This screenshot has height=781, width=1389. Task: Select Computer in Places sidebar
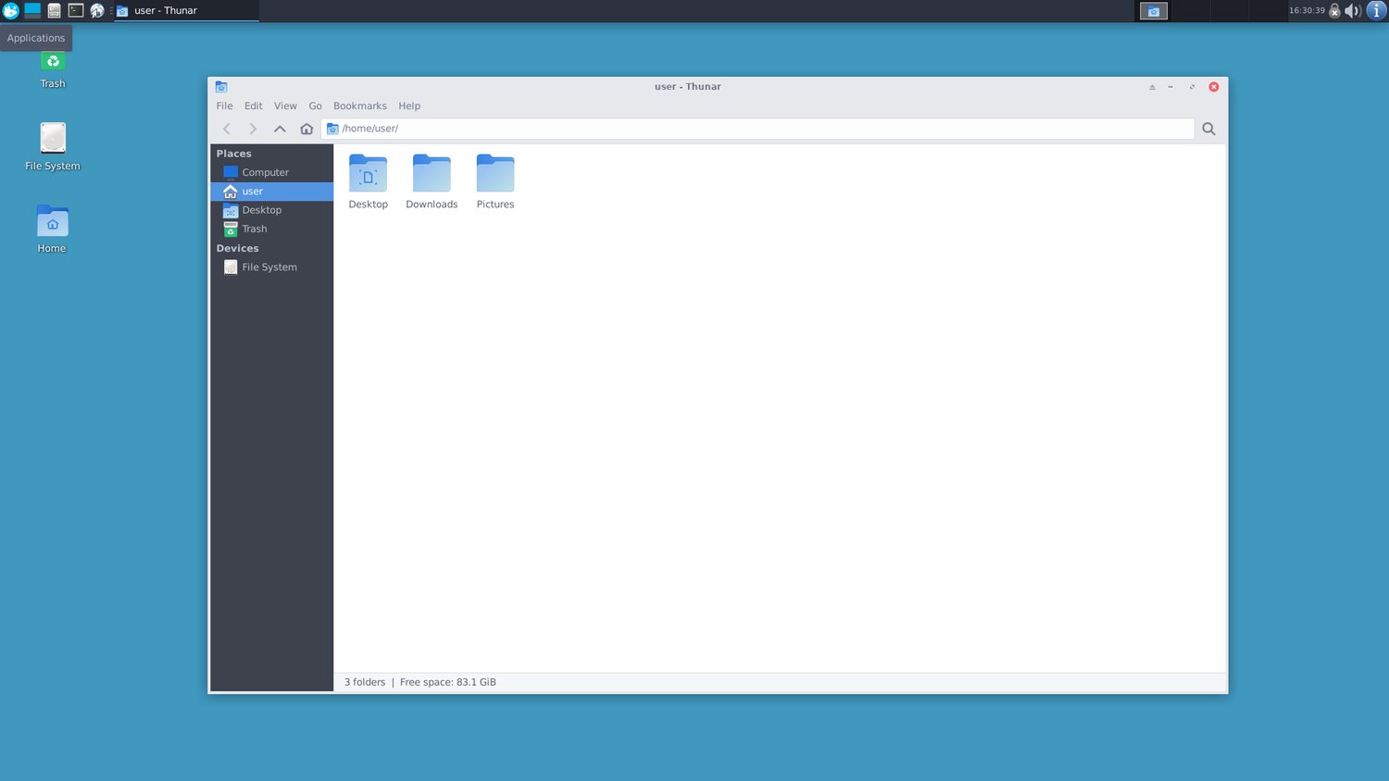pyautogui.click(x=271, y=172)
